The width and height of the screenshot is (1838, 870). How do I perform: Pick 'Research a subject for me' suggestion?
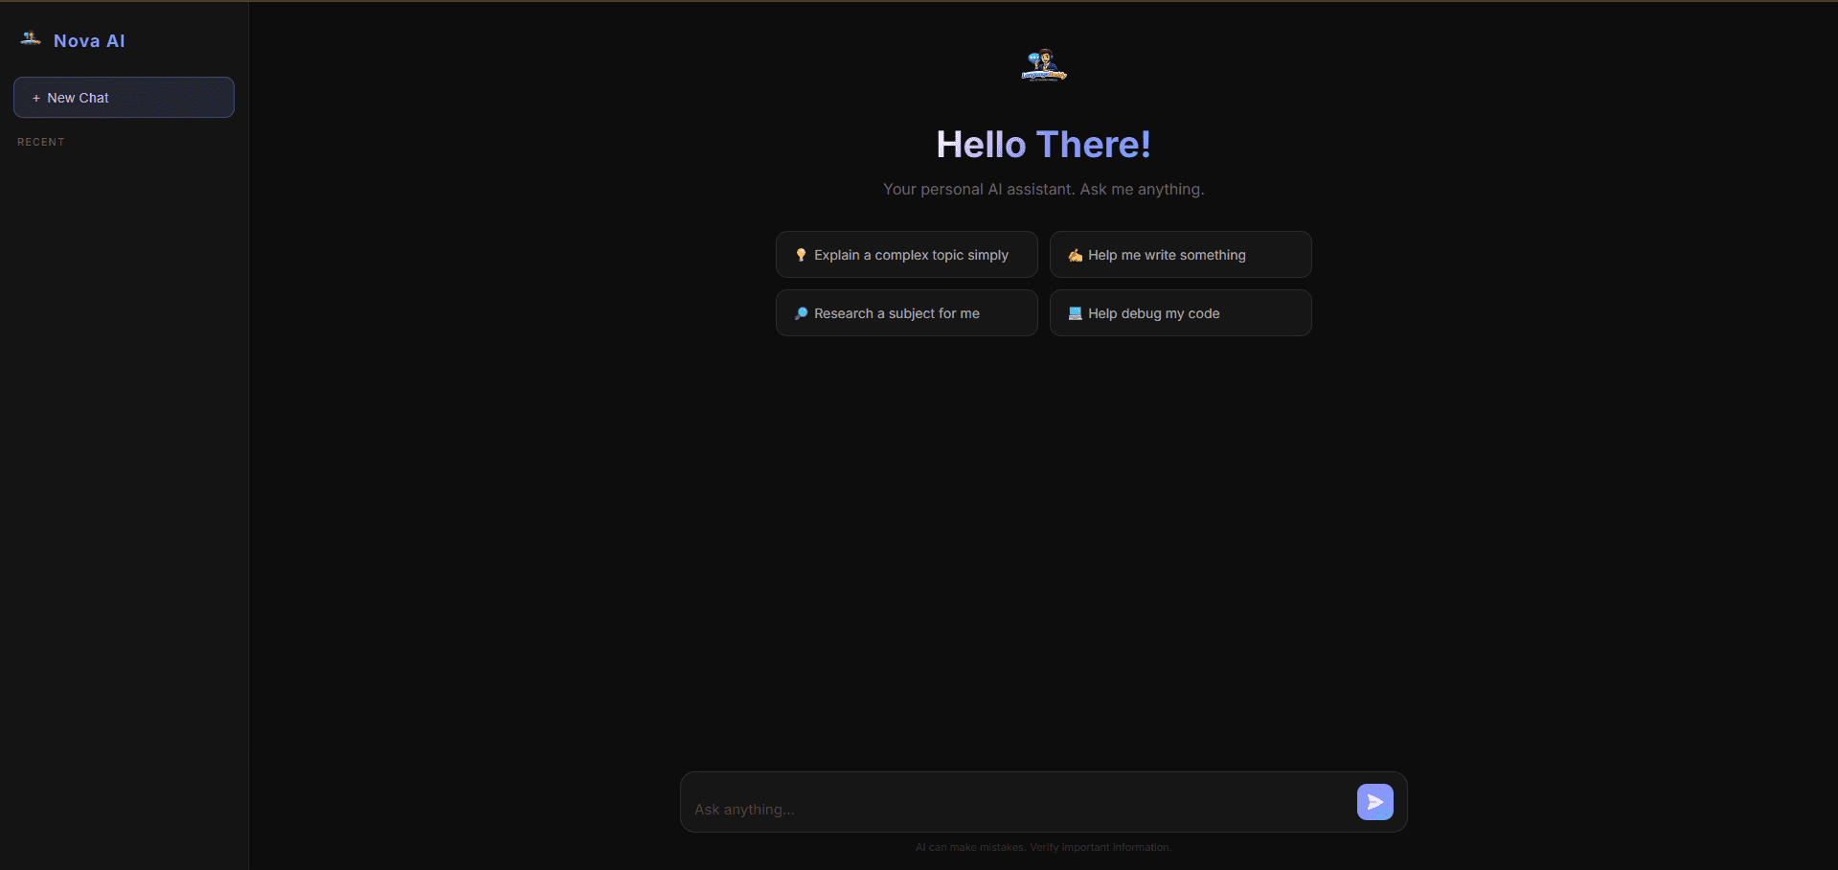pos(896,313)
